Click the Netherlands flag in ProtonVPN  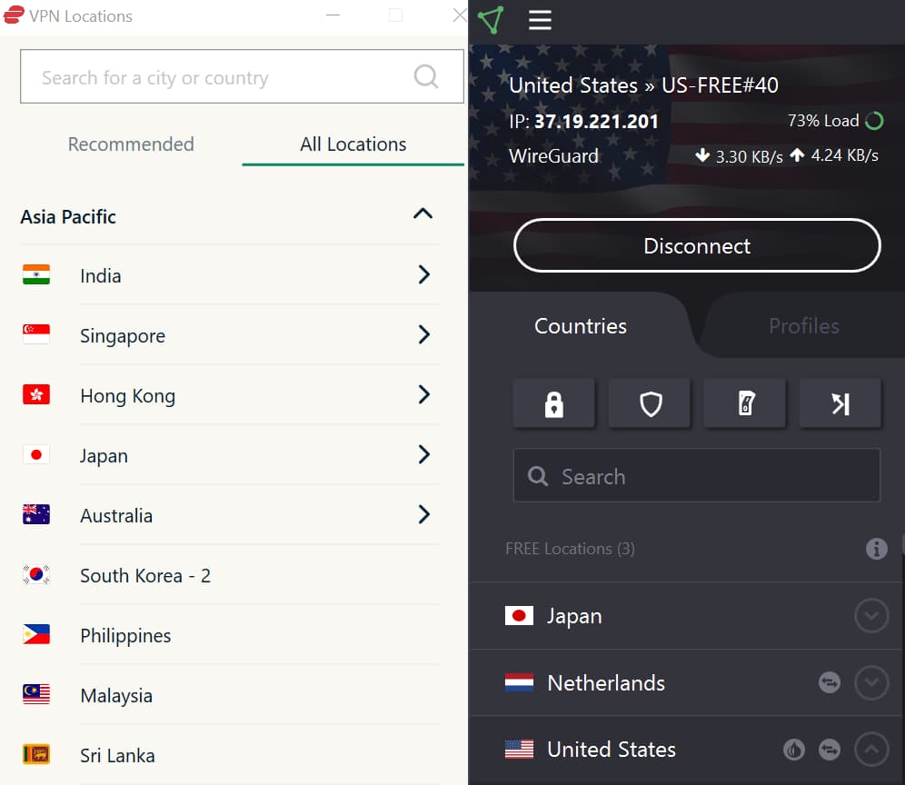point(519,683)
